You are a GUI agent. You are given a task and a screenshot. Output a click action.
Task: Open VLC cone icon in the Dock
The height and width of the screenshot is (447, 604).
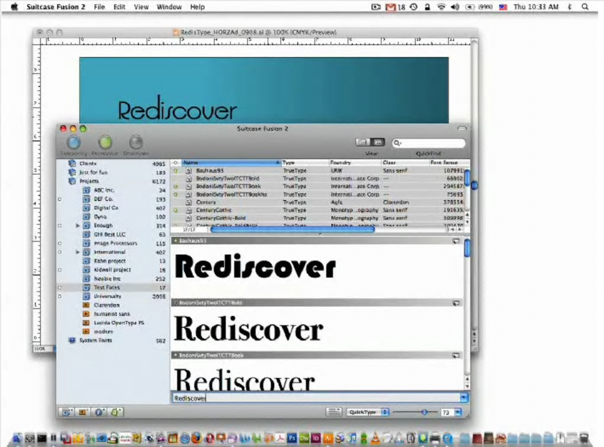pos(375,438)
